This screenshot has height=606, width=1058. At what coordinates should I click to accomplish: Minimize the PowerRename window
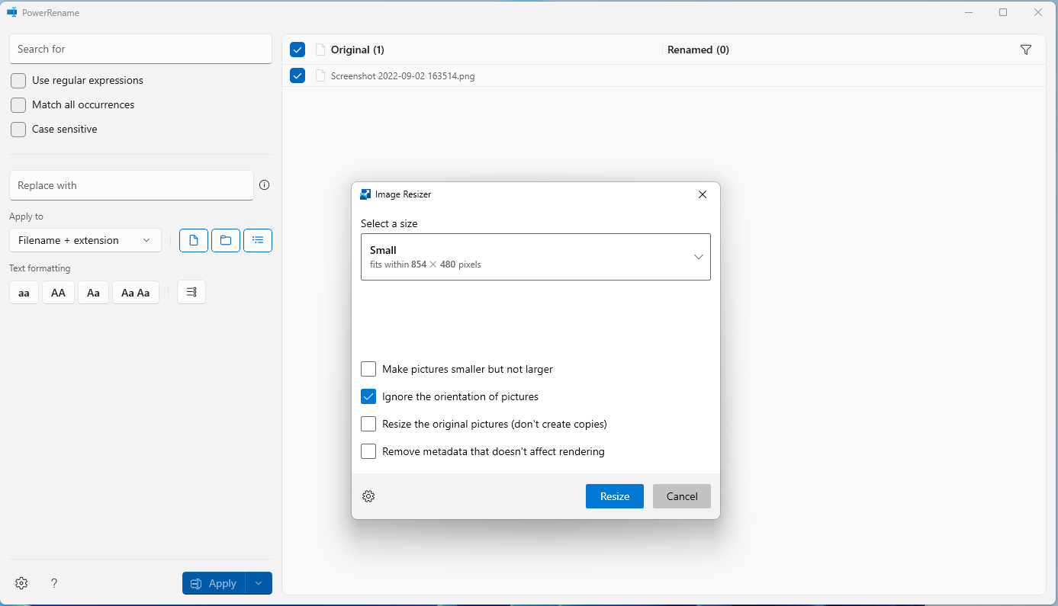(x=969, y=12)
